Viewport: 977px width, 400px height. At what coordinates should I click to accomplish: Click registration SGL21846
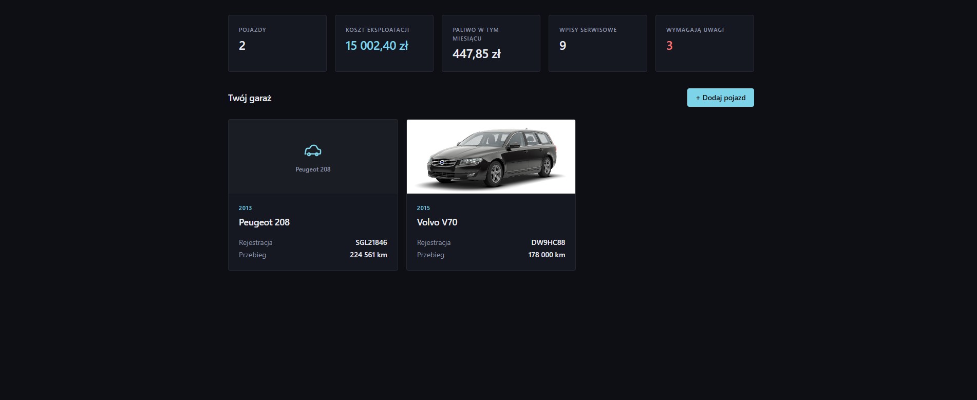371,242
